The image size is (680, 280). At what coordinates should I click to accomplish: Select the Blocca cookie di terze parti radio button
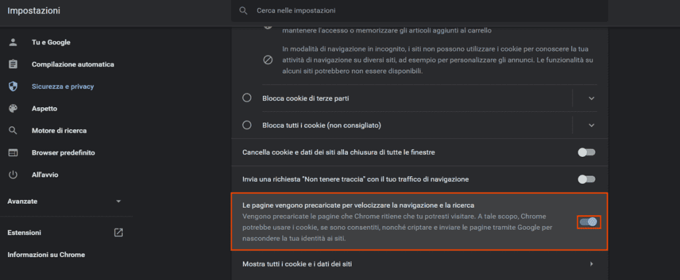tap(247, 98)
